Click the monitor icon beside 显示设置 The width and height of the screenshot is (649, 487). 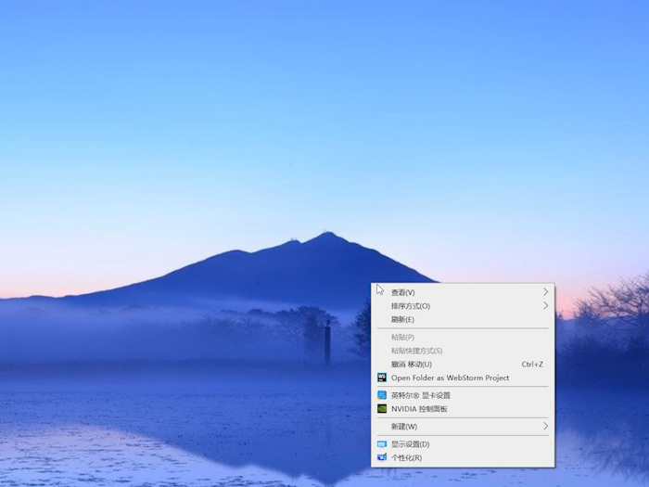382,444
